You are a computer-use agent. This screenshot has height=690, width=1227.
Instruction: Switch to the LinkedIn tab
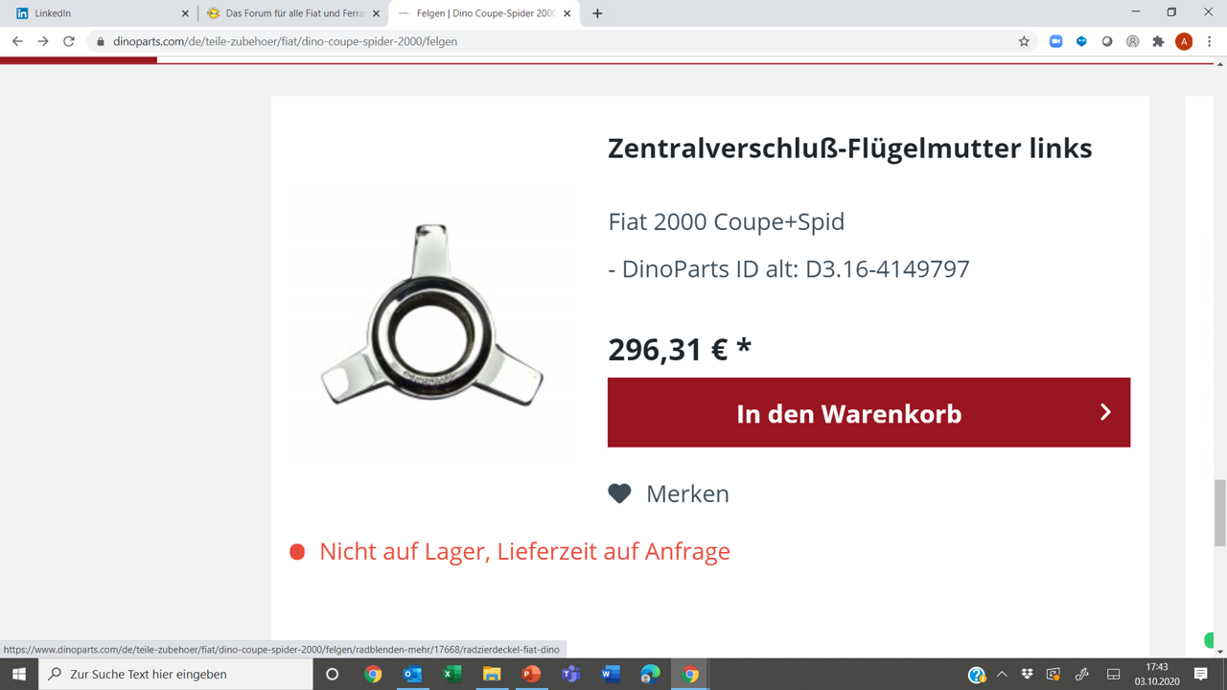pos(100,13)
